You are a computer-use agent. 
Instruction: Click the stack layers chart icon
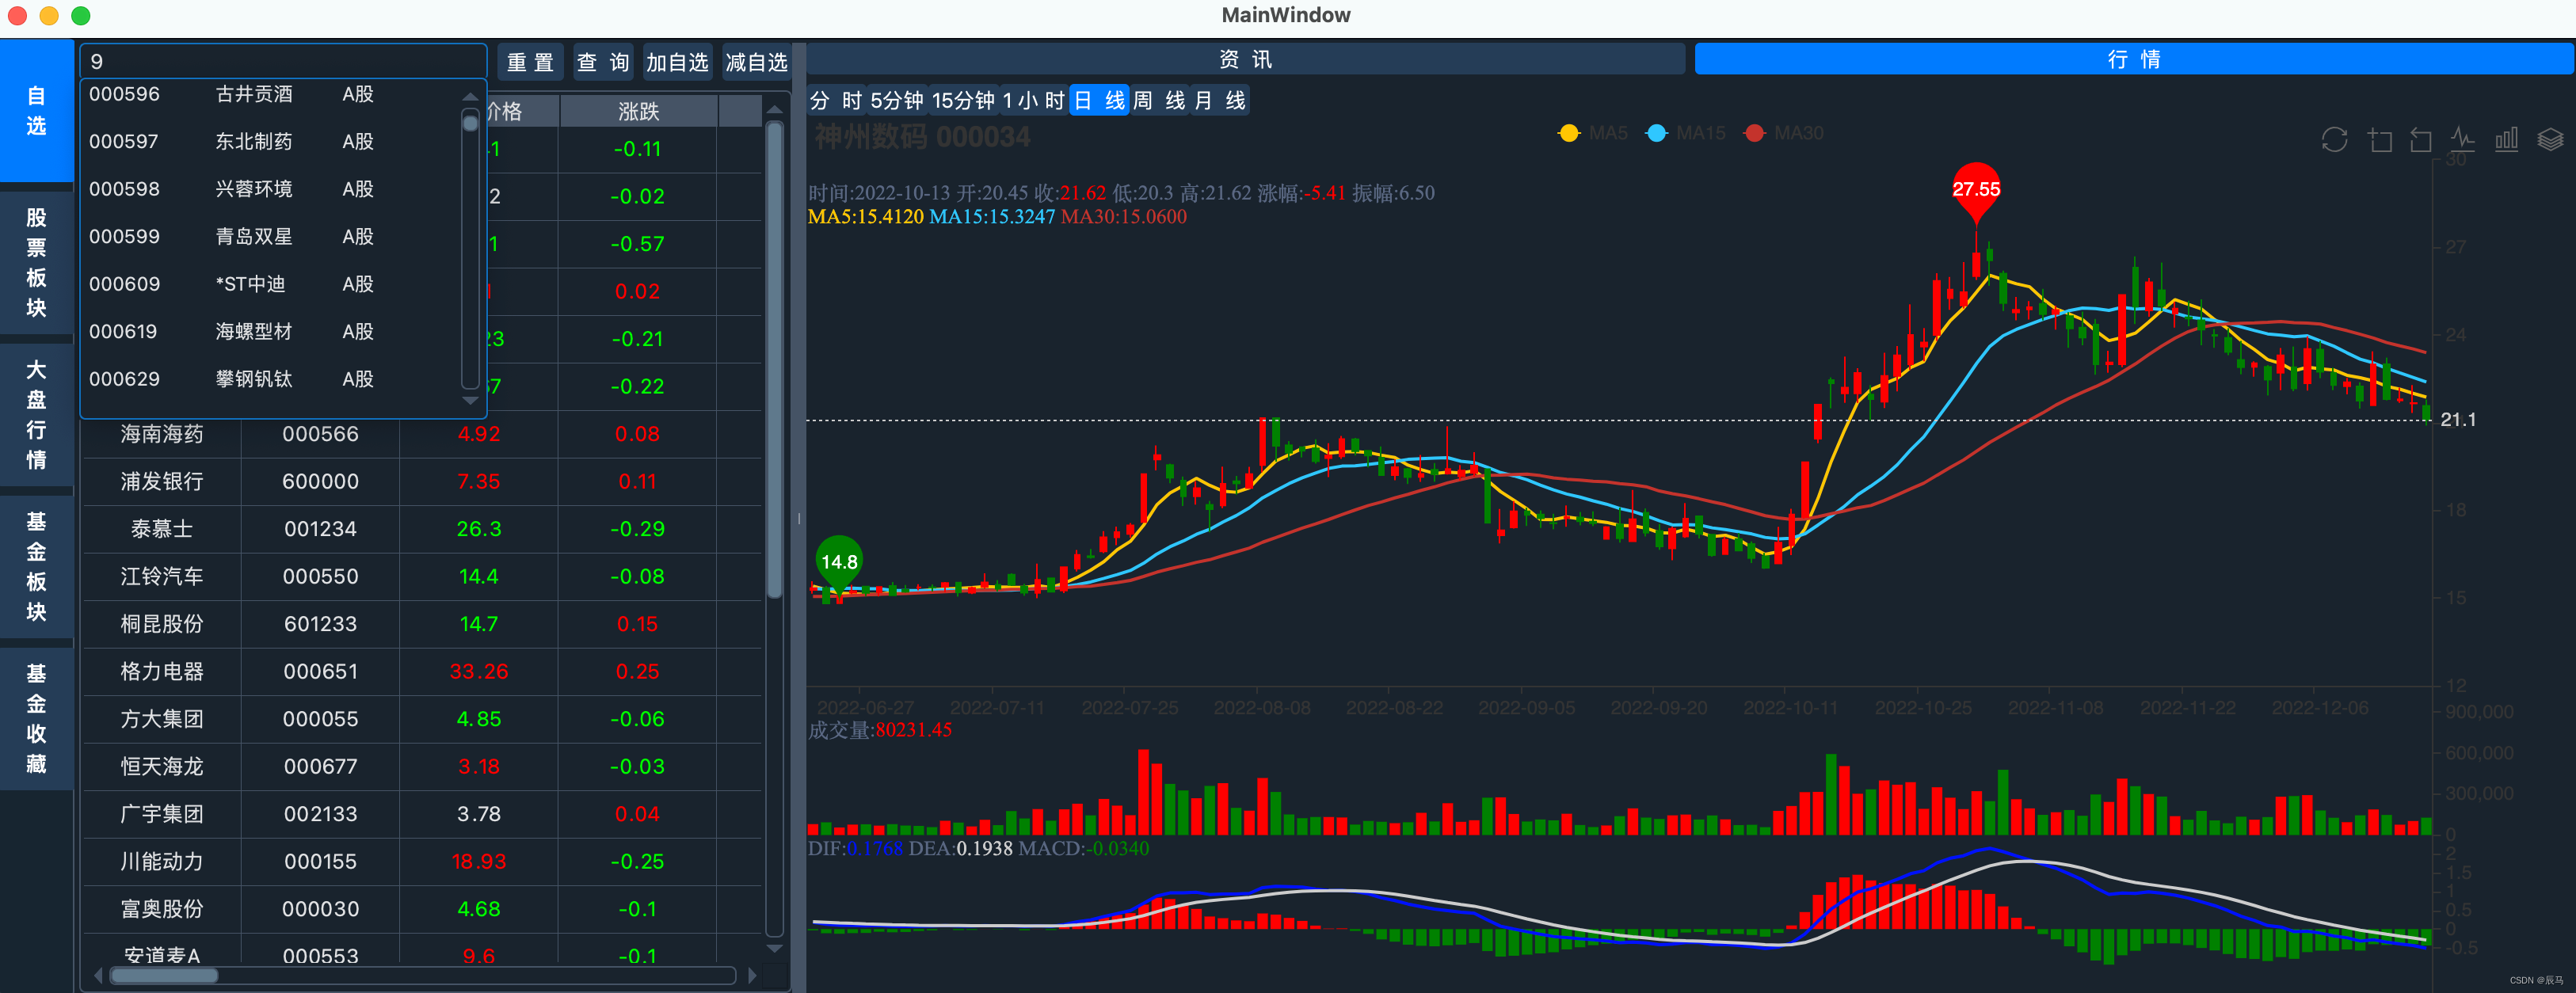pyautogui.click(x=2550, y=140)
